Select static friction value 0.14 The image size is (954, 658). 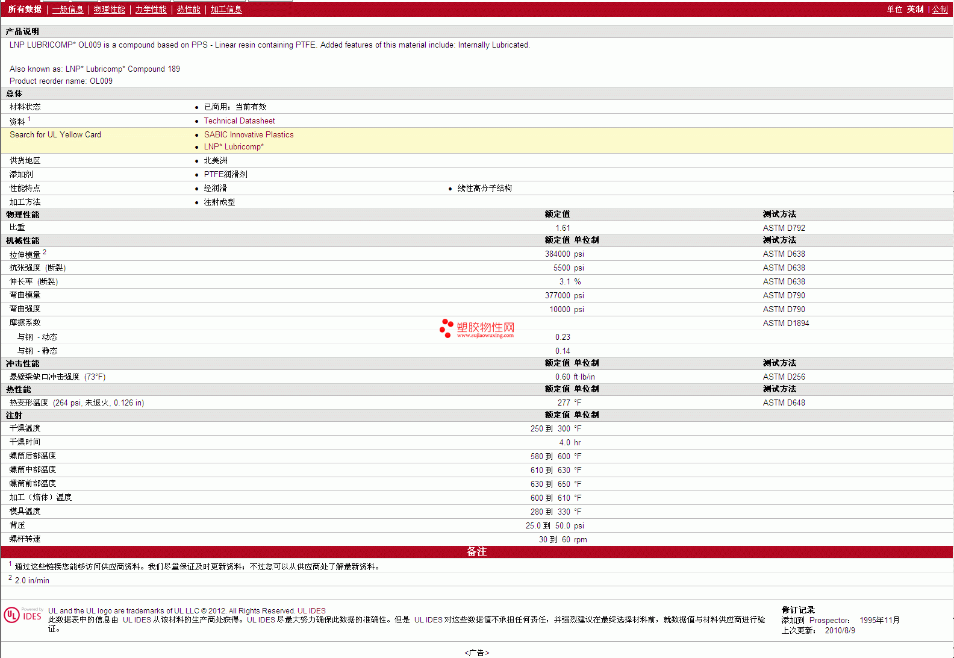tap(563, 351)
